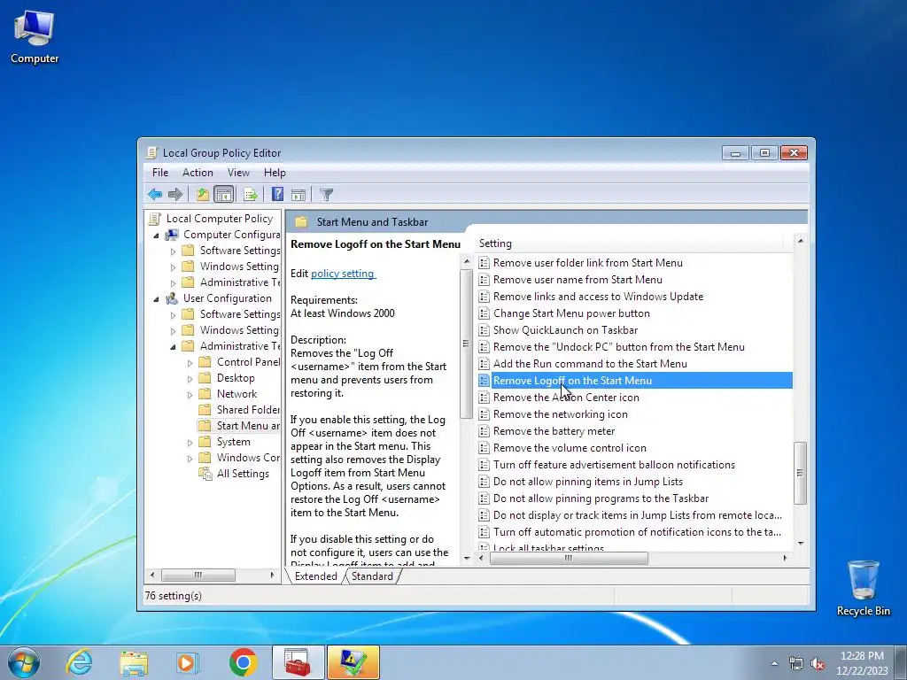Image resolution: width=907 pixels, height=680 pixels.
Task: Open the File menu
Action: point(160,173)
